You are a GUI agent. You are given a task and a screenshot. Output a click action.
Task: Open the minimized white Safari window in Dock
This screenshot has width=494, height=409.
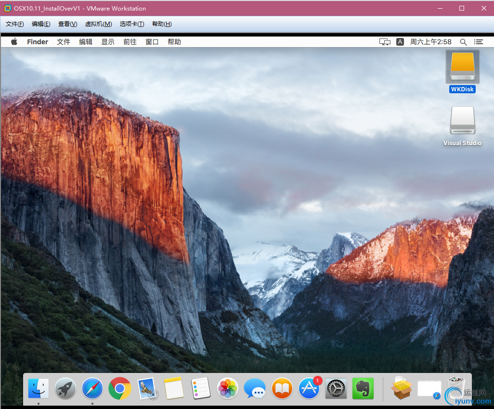point(429,389)
